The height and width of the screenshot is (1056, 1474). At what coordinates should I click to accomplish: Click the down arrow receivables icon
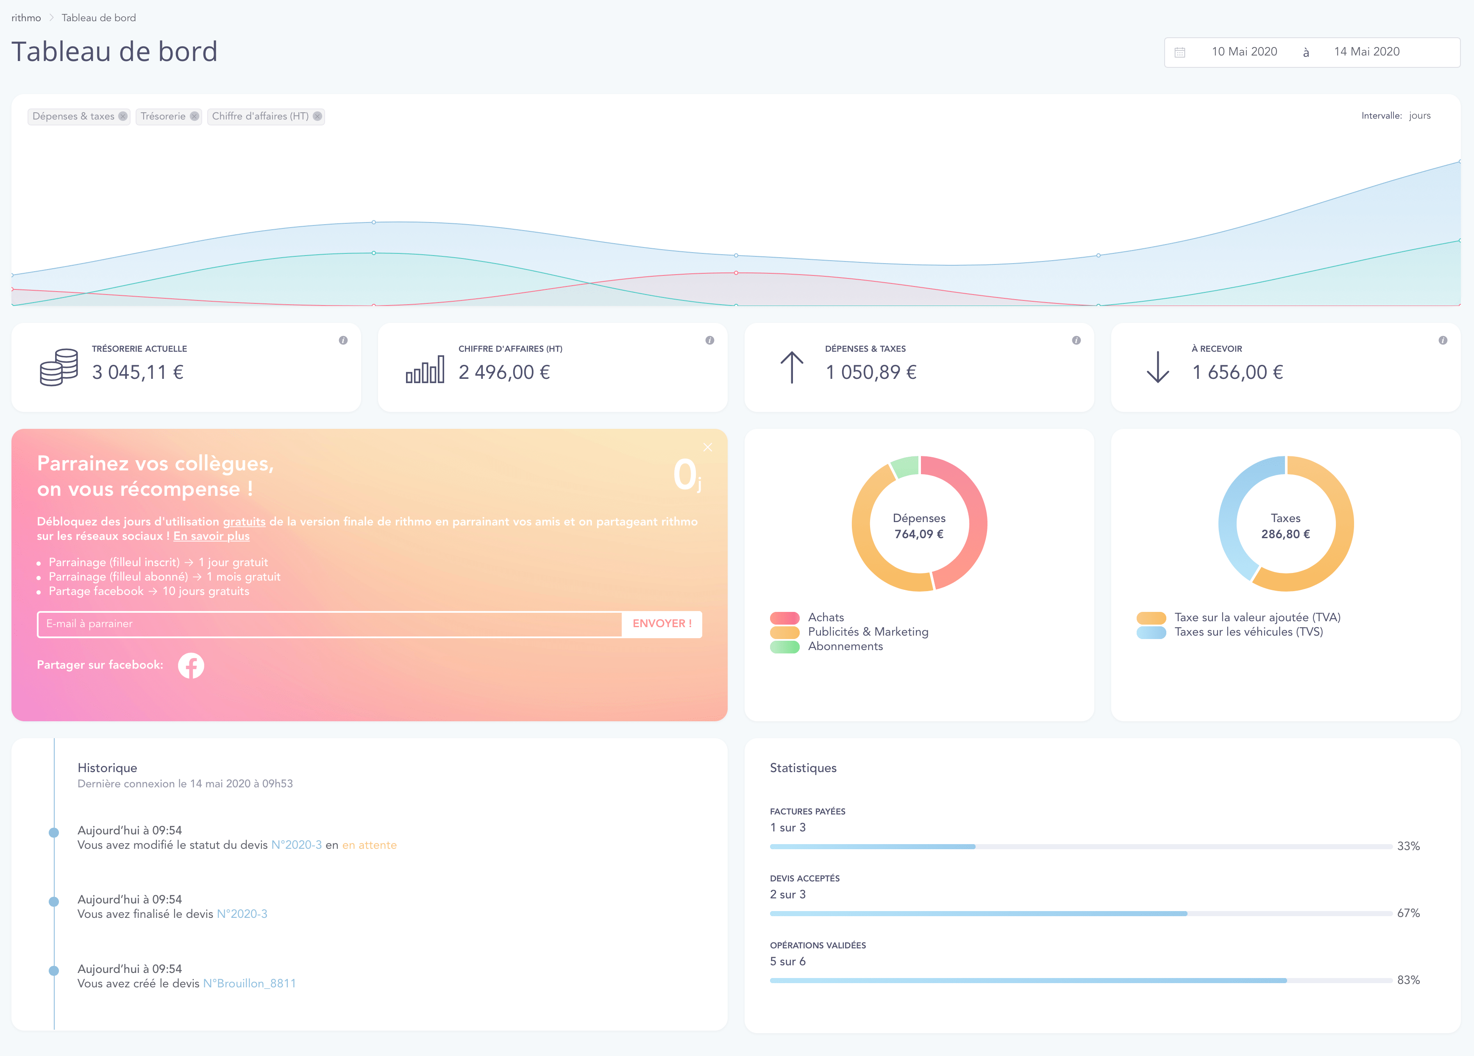tap(1158, 367)
